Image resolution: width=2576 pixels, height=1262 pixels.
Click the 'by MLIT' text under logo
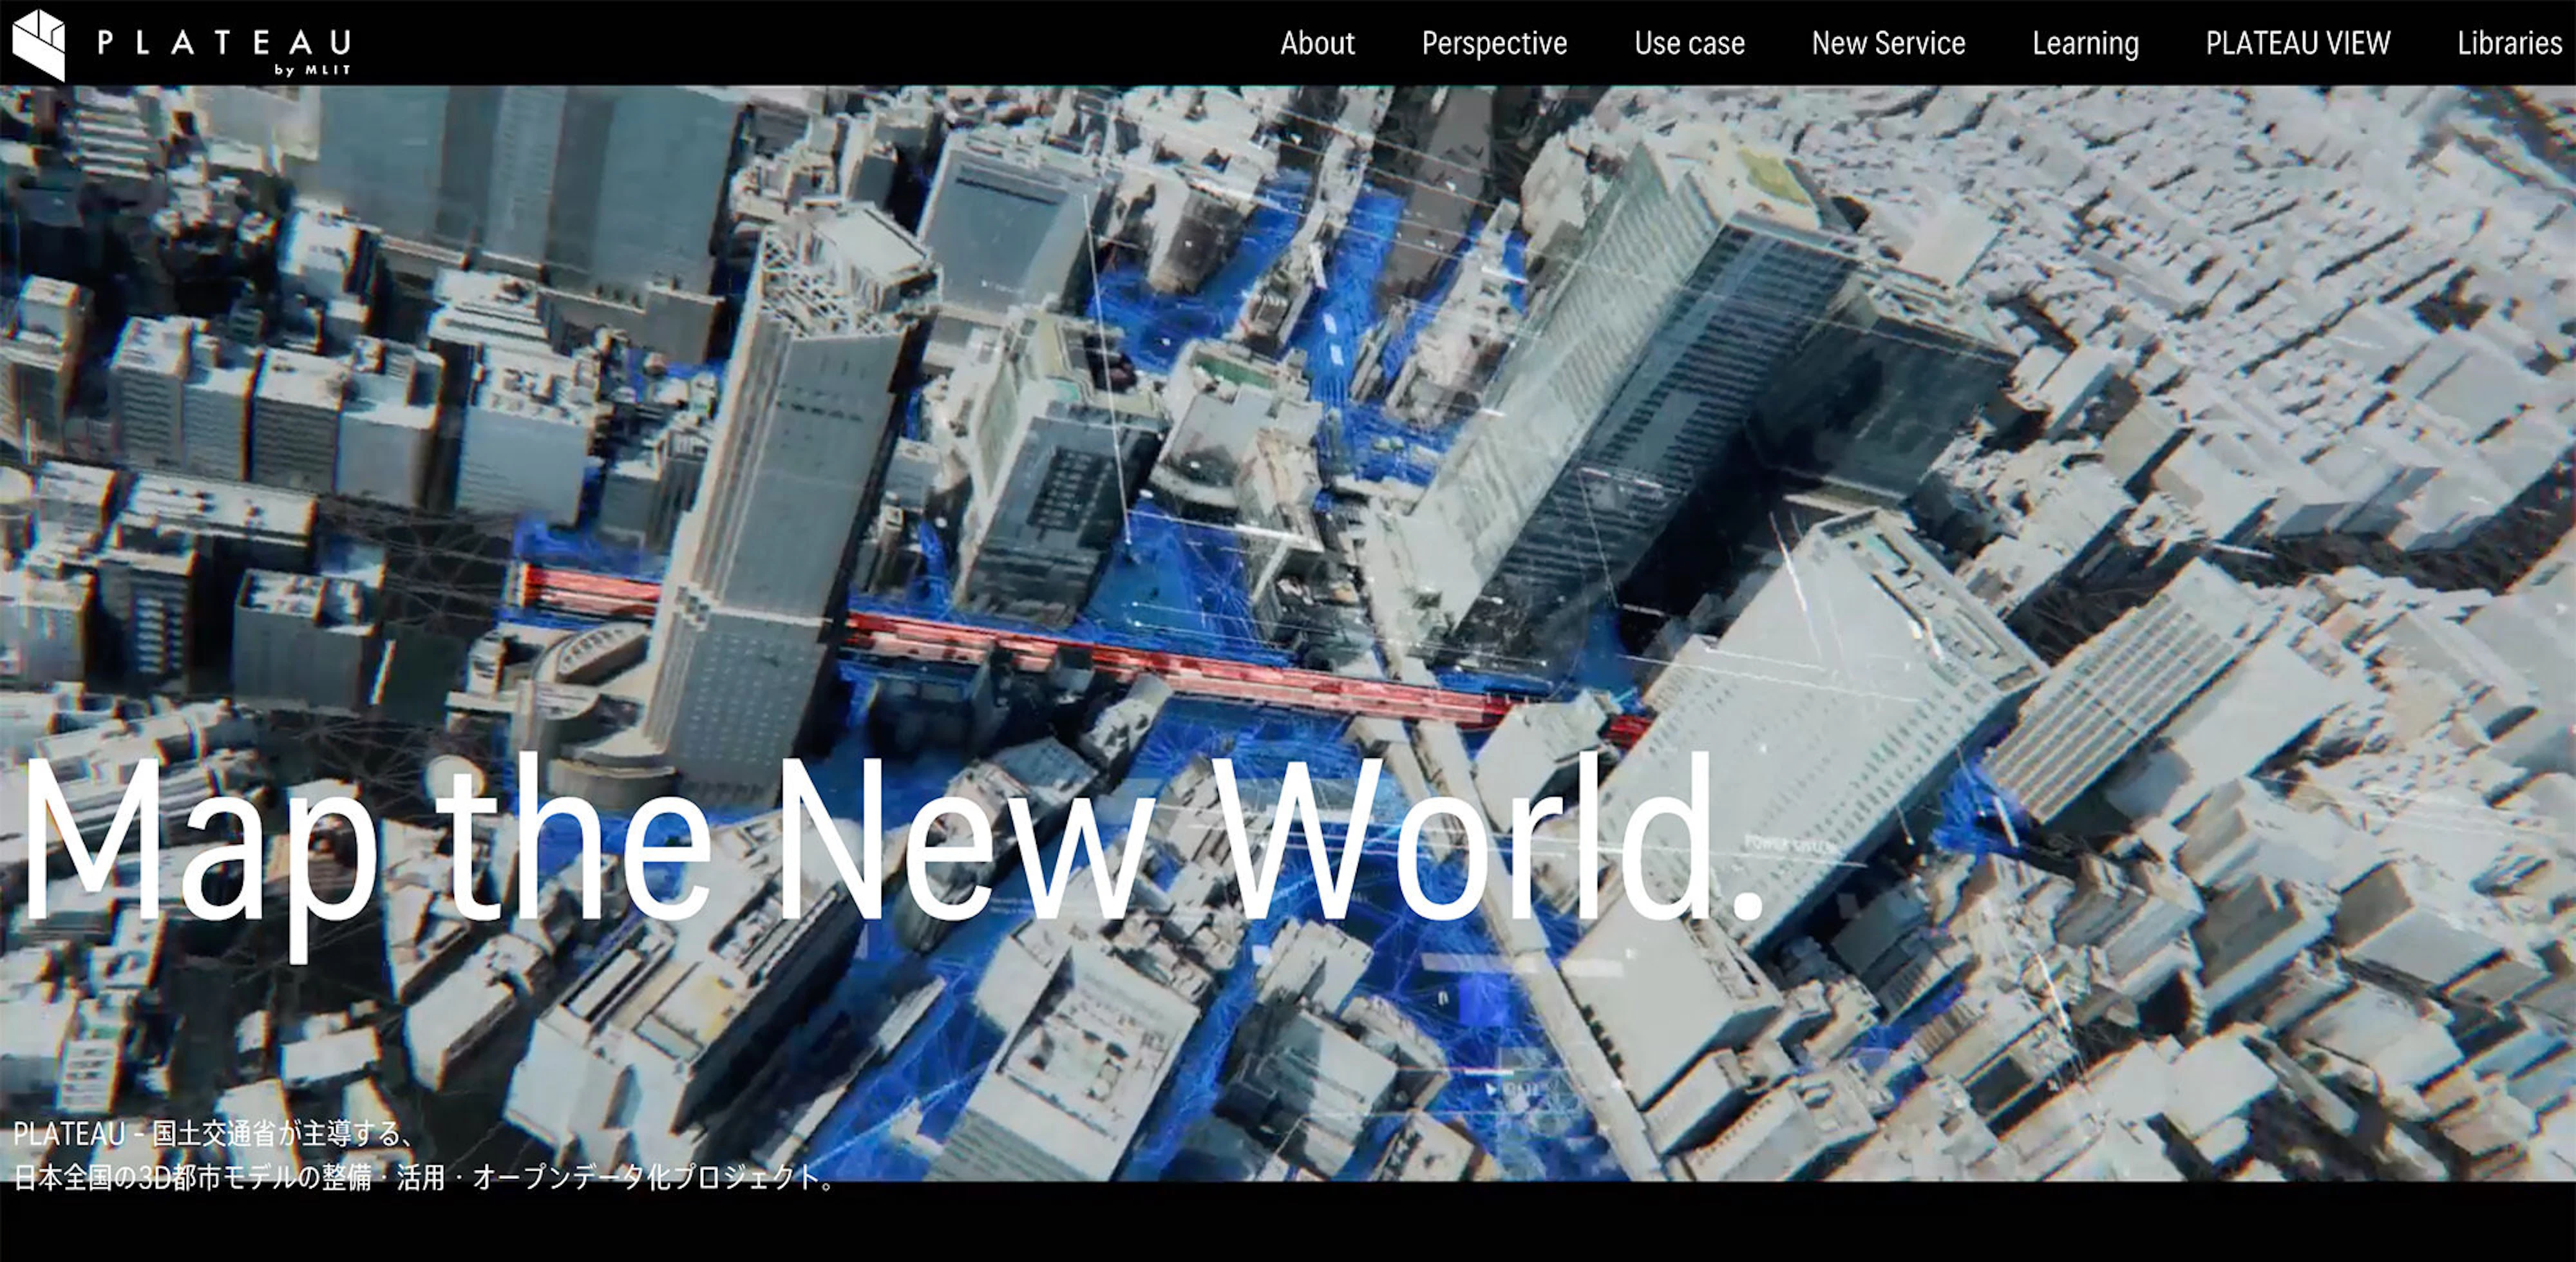tap(312, 70)
